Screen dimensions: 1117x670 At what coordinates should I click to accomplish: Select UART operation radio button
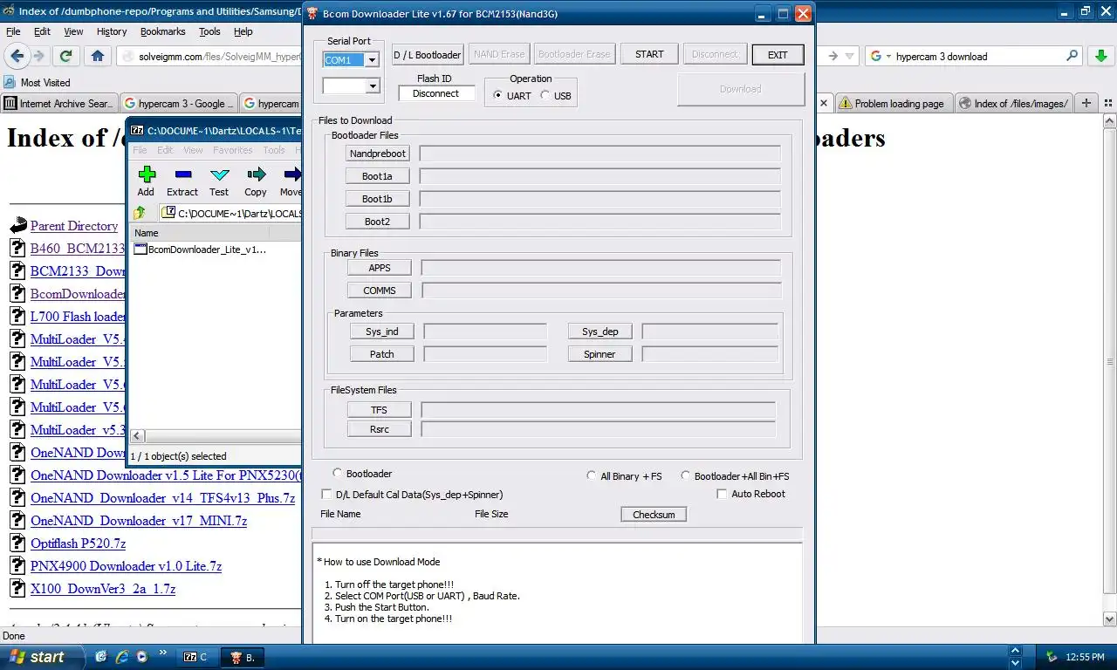pos(498,96)
